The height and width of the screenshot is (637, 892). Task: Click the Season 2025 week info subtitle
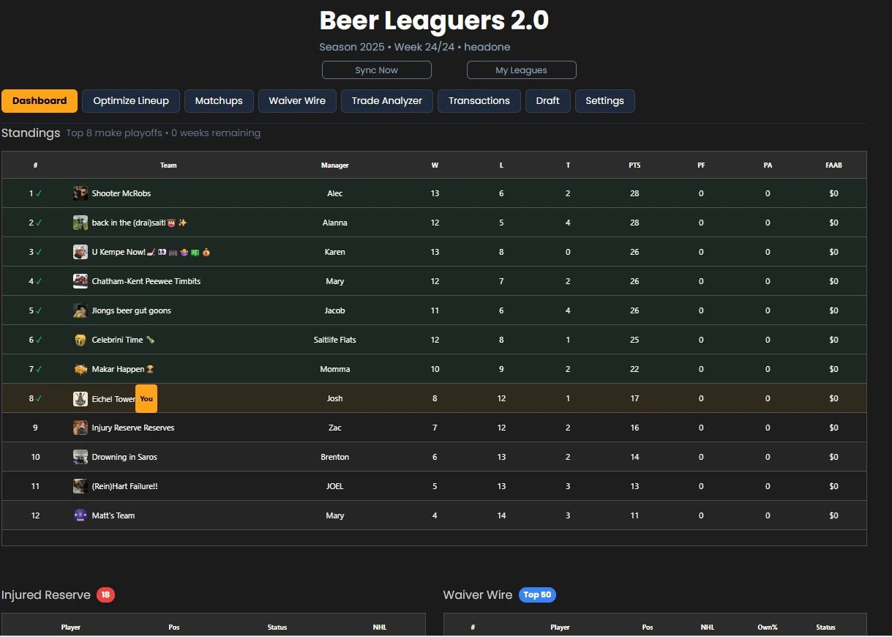415,47
